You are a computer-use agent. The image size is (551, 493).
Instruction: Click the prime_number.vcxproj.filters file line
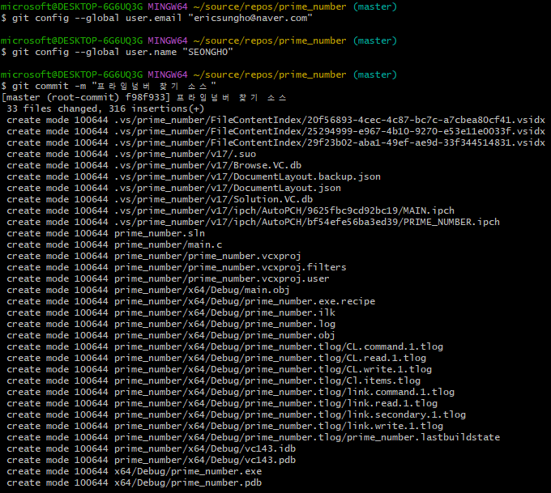(x=177, y=267)
